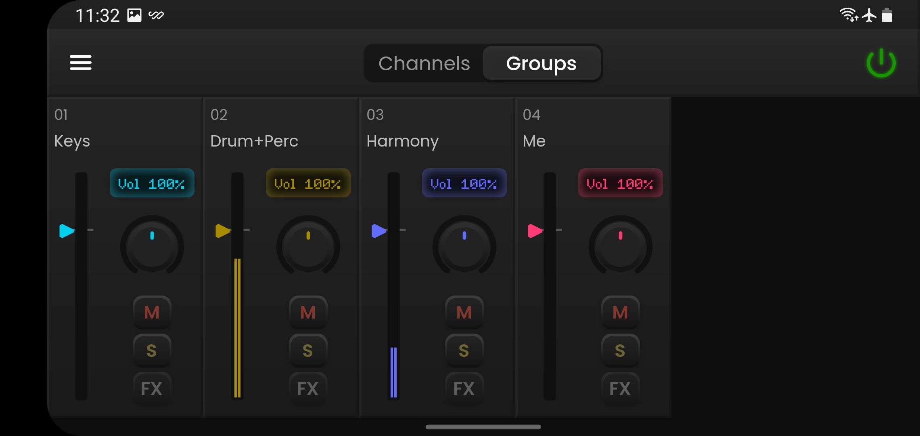Switch to the Channels tab
This screenshot has width=920, height=436.
tap(424, 63)
